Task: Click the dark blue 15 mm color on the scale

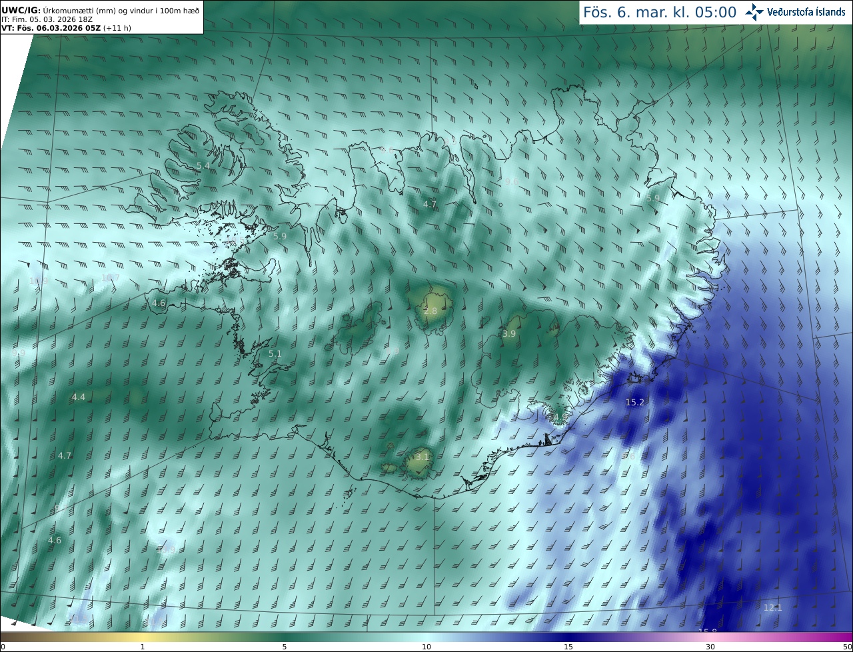Action: click(x=568, y=638)
